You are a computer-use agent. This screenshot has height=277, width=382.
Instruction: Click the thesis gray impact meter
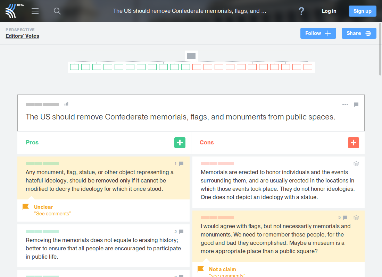(42, 105)
